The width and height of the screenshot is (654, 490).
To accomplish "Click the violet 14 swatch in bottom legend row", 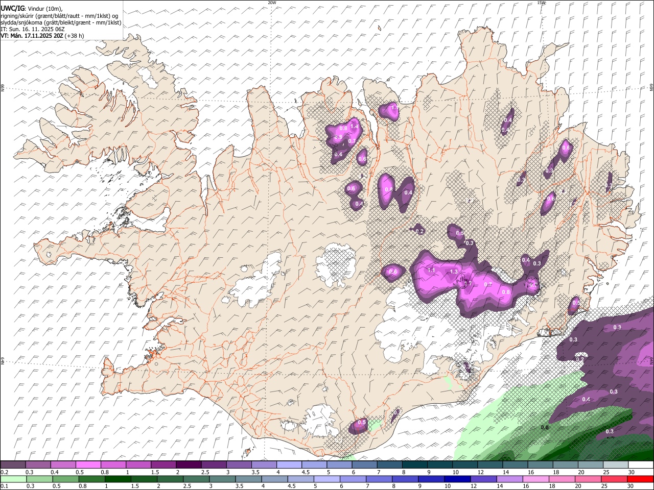I will coord(509,479).
